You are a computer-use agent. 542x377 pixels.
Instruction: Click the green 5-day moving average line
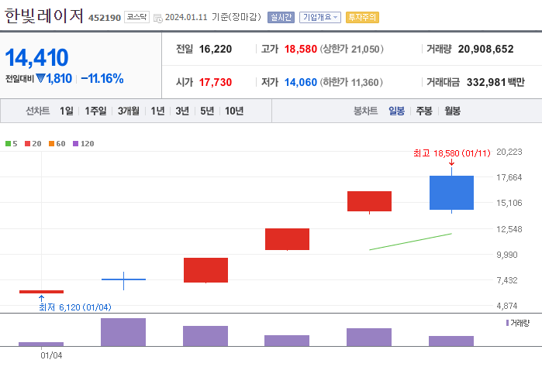click(411, 242)
